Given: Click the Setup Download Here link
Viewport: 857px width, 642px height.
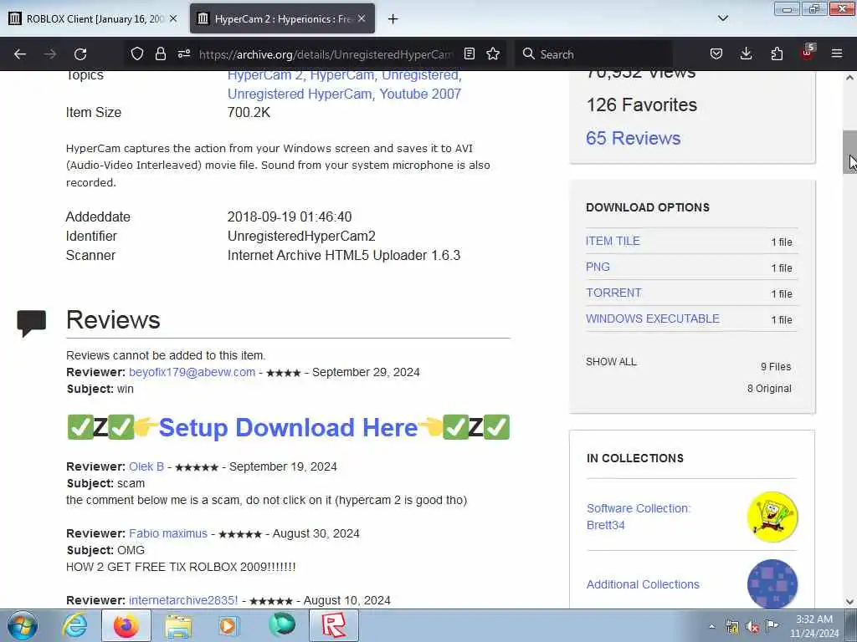Looking at the screenshot, I should click(288, 427).
